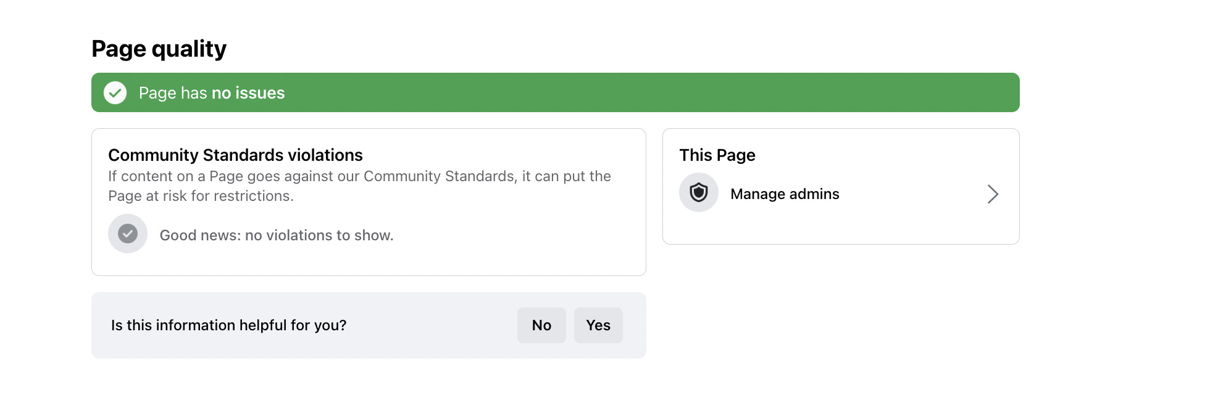Click 'Is this information helpful for you?' text
This screenshot has width=1226, height=419.
(x=228, y=325)
